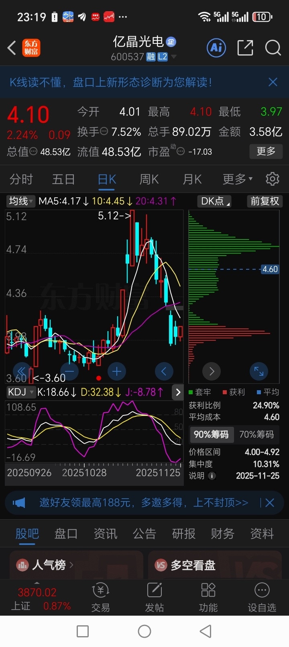Open the 盘口 tab
Image resolution: width=289 pixels, height=647 pixels.
coord(66,534)
